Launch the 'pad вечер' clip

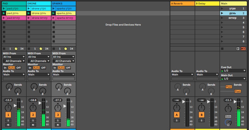coord(4,18)
